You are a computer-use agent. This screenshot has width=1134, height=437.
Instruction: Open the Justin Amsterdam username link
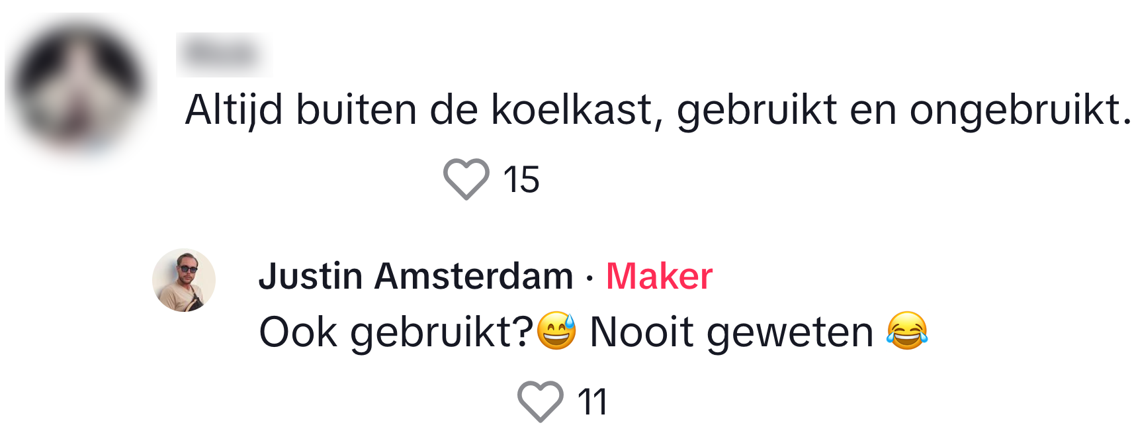point(415,276)
